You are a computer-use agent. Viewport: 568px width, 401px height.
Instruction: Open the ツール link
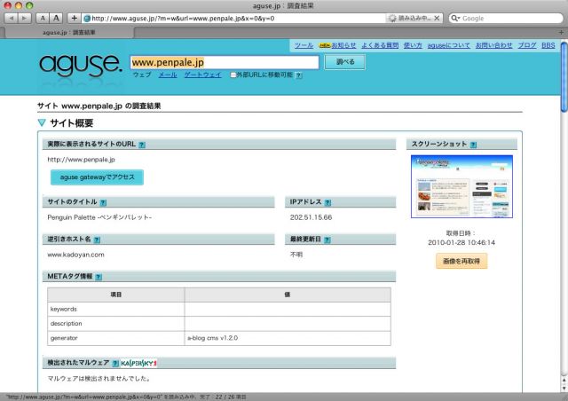pyautogui.click(x=304, y=45)
